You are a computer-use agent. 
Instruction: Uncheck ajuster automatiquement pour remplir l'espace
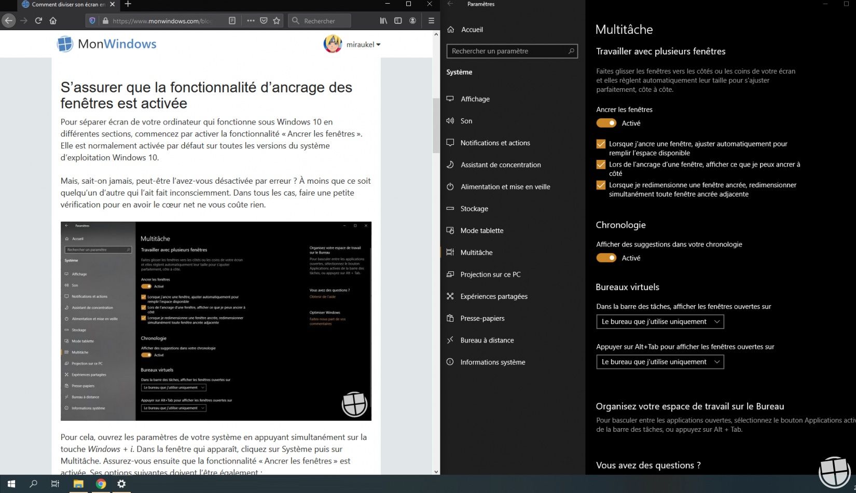[x=601, y=144]
